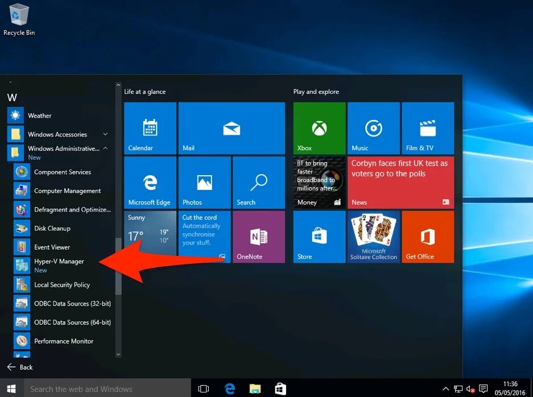Open the Mail tile
The image size is (533, 397).
[232, 128]
